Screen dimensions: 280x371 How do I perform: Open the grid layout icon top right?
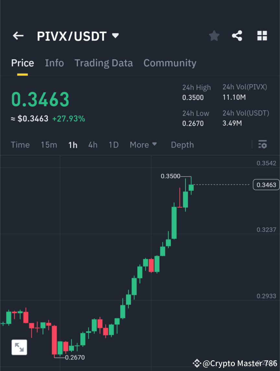[x=262, y=36]
